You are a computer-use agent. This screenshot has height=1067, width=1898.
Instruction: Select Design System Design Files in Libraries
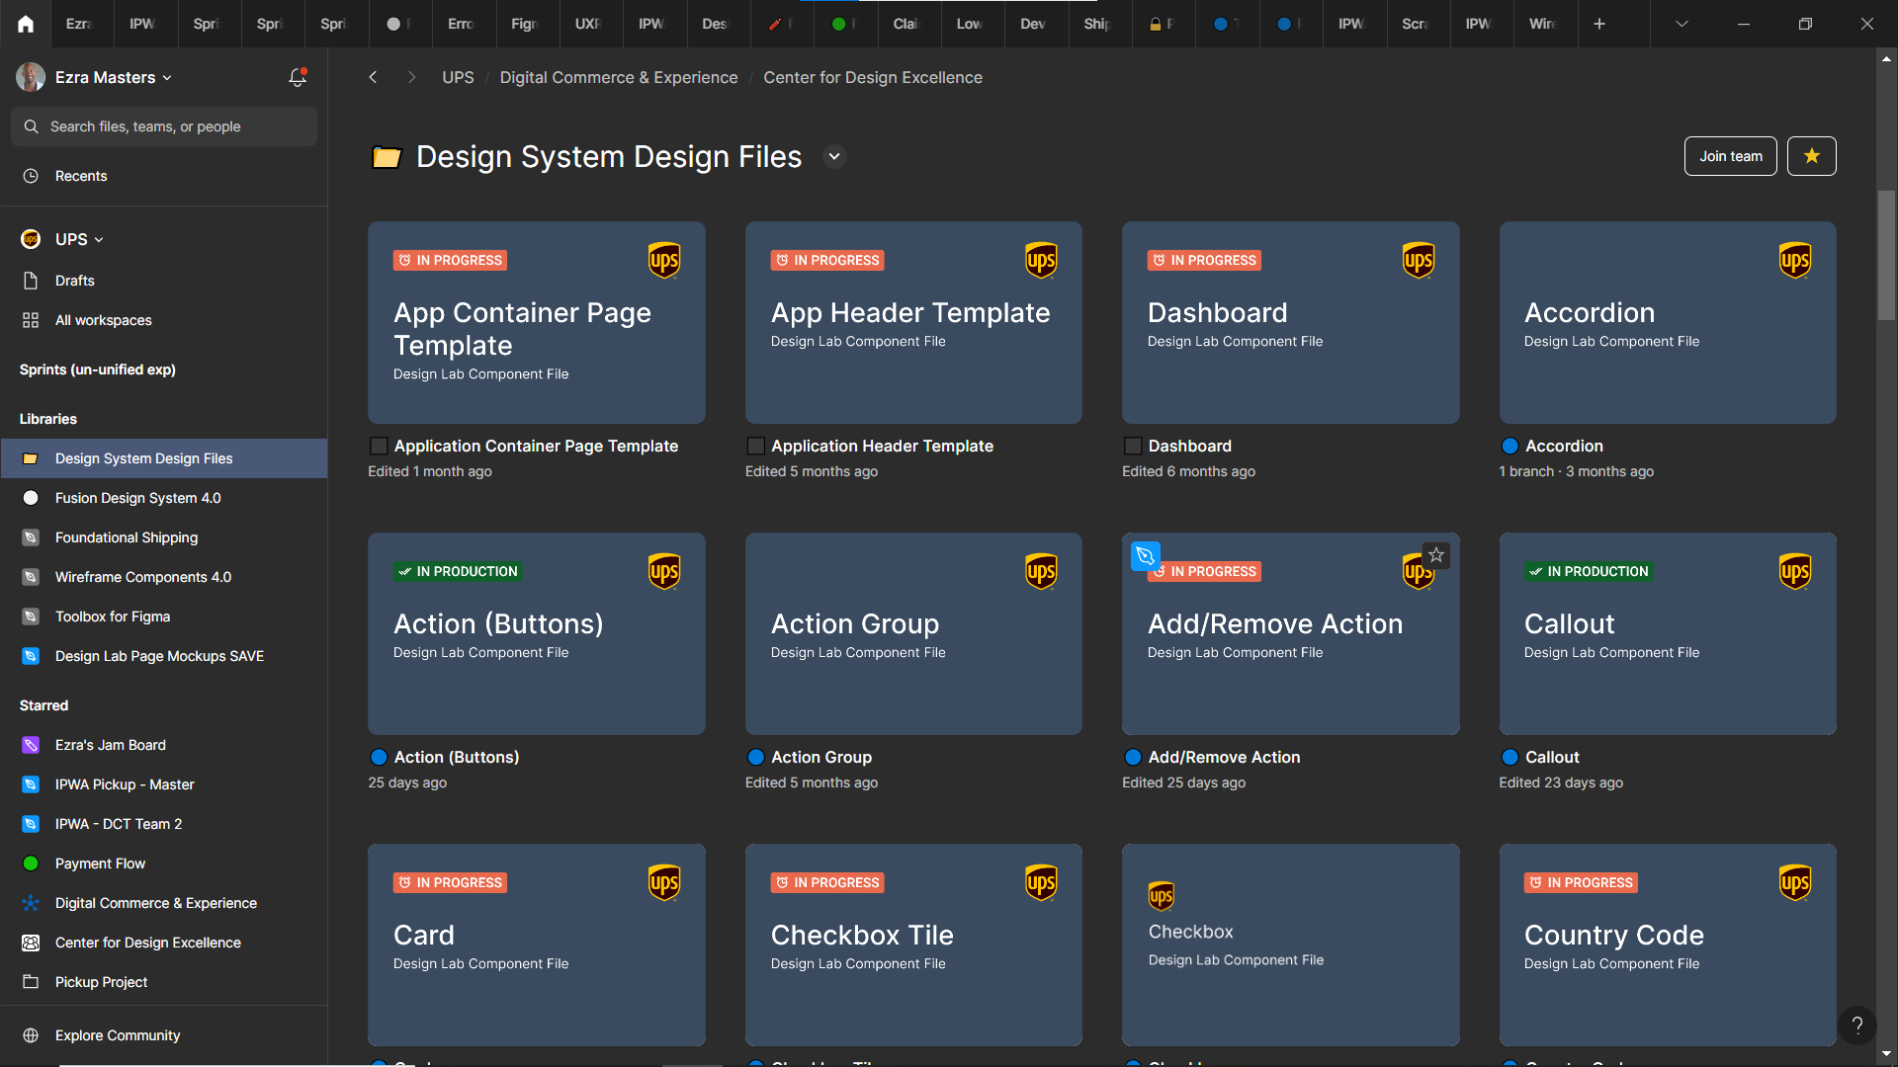tap(164, 458)
